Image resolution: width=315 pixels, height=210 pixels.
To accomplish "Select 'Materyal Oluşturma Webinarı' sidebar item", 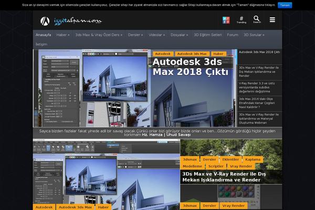I will coord(259,119).
